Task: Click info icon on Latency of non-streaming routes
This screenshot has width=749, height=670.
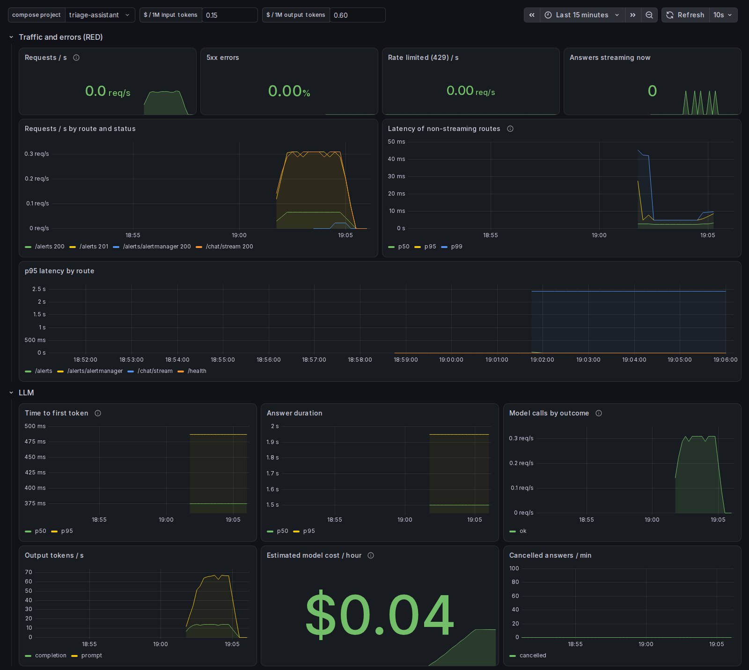Action: click(510, 129)
